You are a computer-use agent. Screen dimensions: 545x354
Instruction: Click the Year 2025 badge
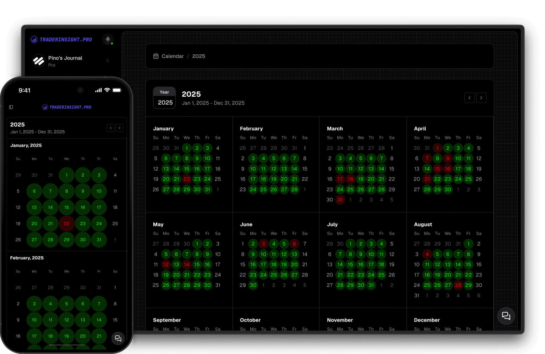pyautogui.click(x=164, y=98)
